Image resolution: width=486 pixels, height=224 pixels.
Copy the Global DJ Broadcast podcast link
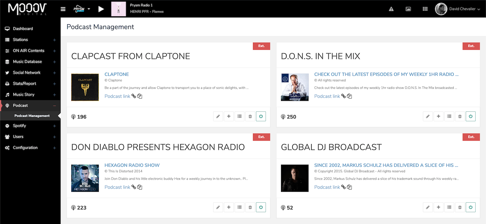(350, 187)
